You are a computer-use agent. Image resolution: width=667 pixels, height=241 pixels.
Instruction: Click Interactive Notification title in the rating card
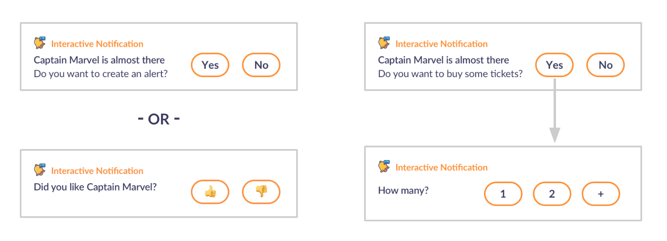click(x=97, y=171)
